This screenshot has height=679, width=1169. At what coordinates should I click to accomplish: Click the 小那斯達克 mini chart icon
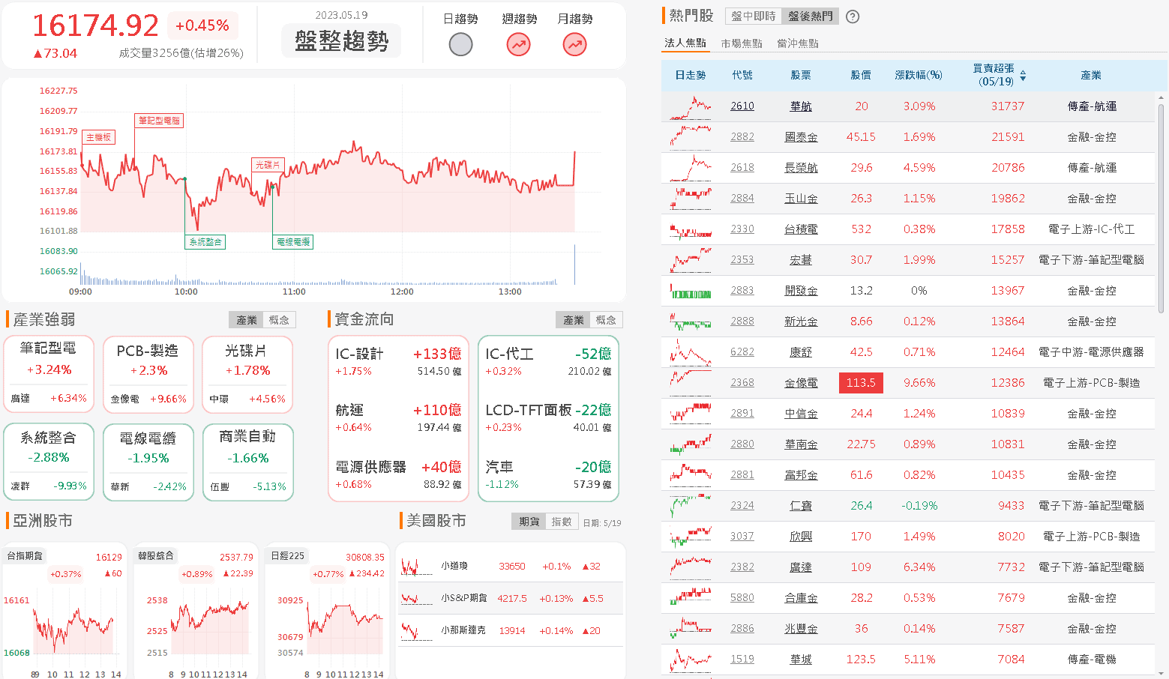point(415,631)
